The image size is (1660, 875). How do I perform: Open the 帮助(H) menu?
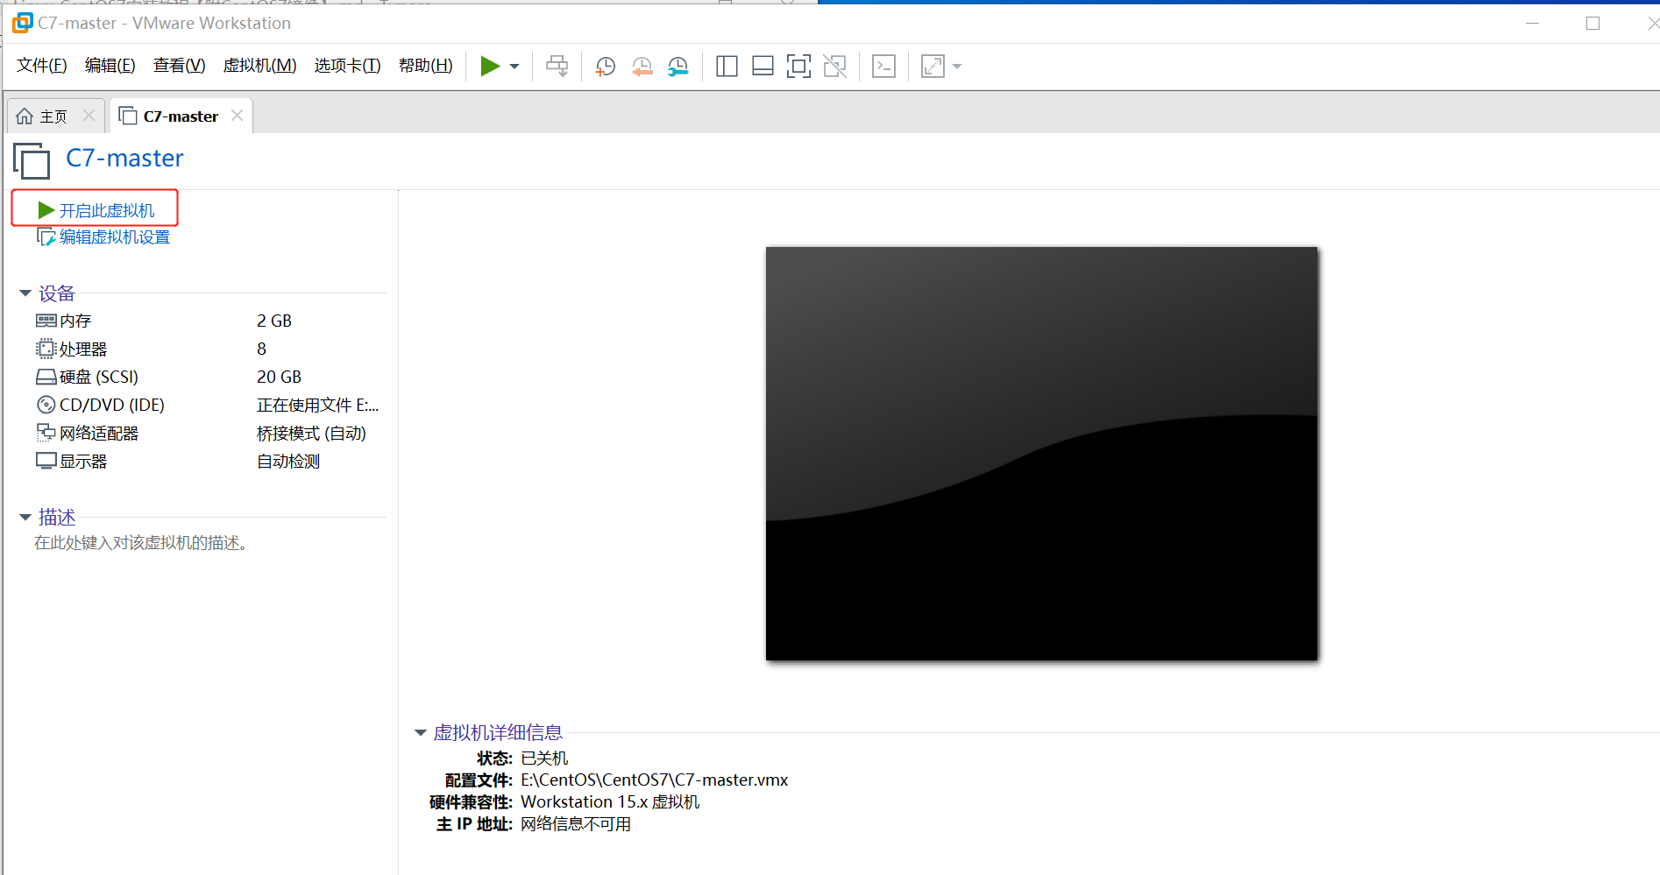(x=426, y=66)
